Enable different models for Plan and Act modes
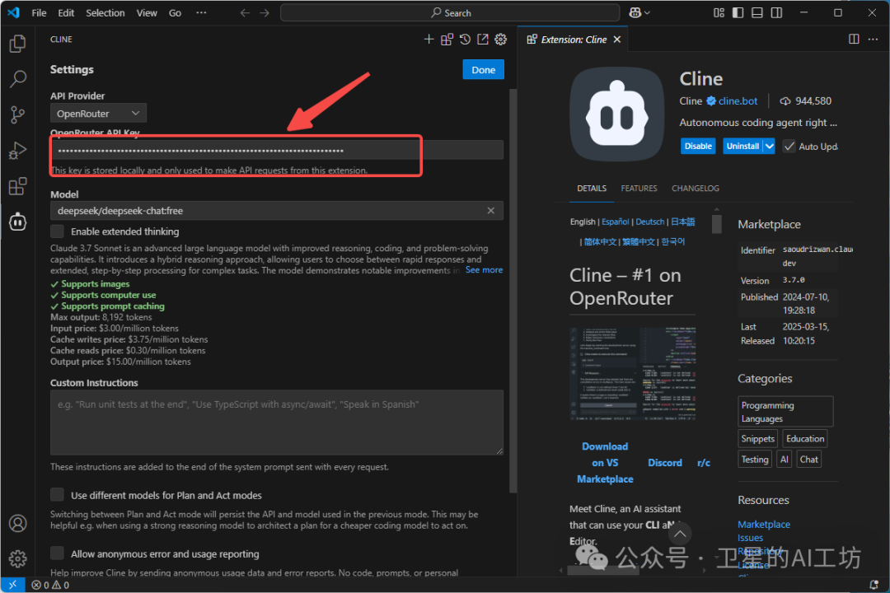890x593 pixels. click(57, 495)
